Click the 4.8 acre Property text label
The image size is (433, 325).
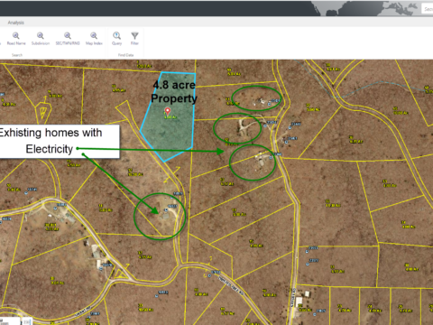[x=174, y=91]
